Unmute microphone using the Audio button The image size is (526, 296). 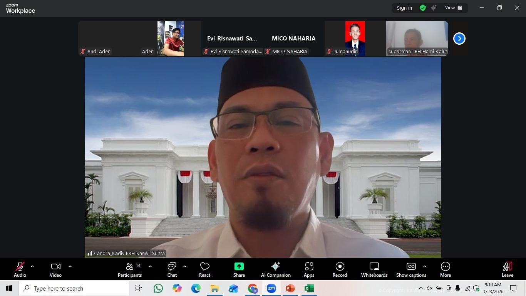click(20, 267)
